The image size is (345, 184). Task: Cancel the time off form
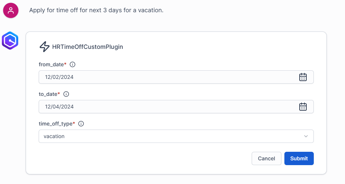[x=266, y=158]
